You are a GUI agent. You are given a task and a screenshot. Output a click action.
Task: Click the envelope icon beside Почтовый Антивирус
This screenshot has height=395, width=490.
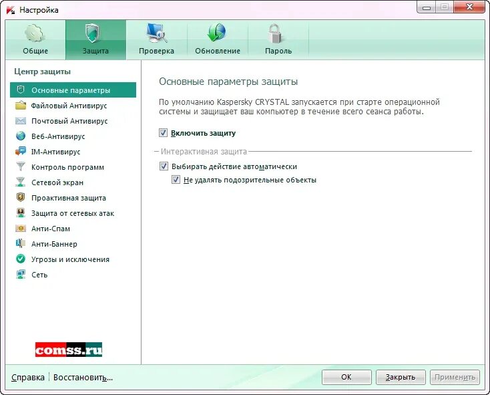[21, 121]
